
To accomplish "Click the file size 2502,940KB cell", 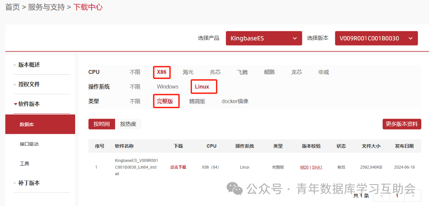I will point(371,167).
